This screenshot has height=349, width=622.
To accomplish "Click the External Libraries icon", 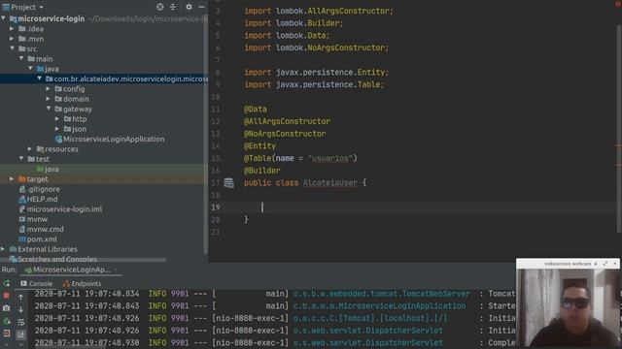I will pyautogui.click(x=13, y=249).
